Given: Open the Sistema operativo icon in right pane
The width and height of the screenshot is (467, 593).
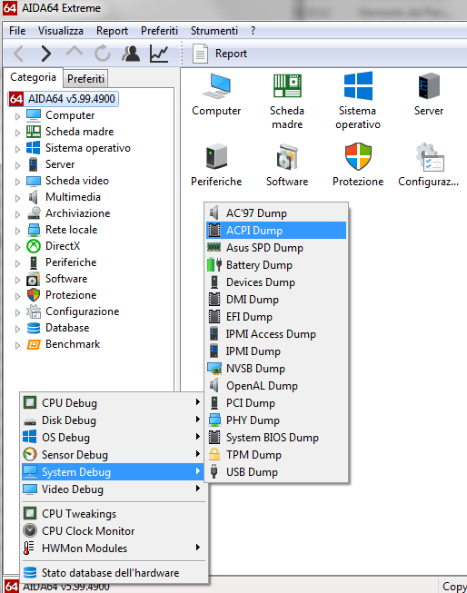Looking at the screenshot, I should 358,102.
